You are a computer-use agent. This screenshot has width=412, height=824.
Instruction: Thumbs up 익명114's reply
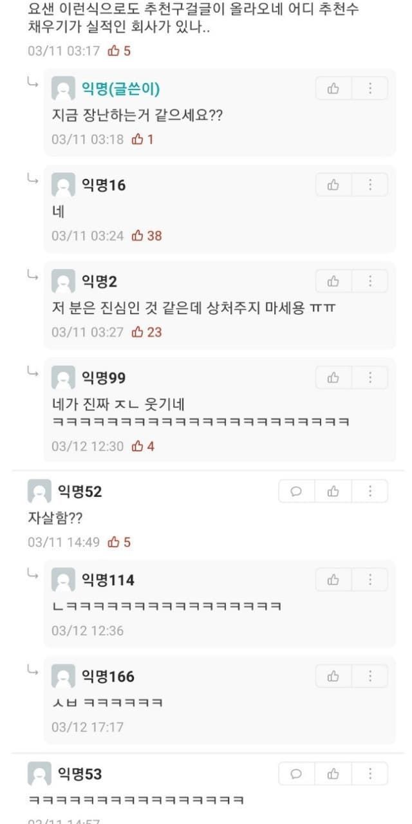[x=333, y=580]
